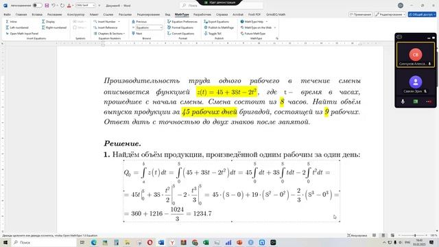Open Yandex Browser from taskbar
The height and width of the screenshot is (247, 439).
[x=172, y=242]
